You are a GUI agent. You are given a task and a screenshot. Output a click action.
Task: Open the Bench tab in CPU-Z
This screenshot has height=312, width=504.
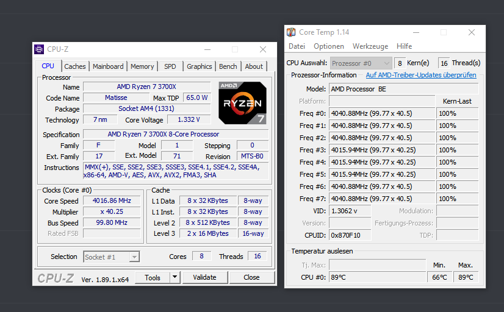tap(228, 66)
